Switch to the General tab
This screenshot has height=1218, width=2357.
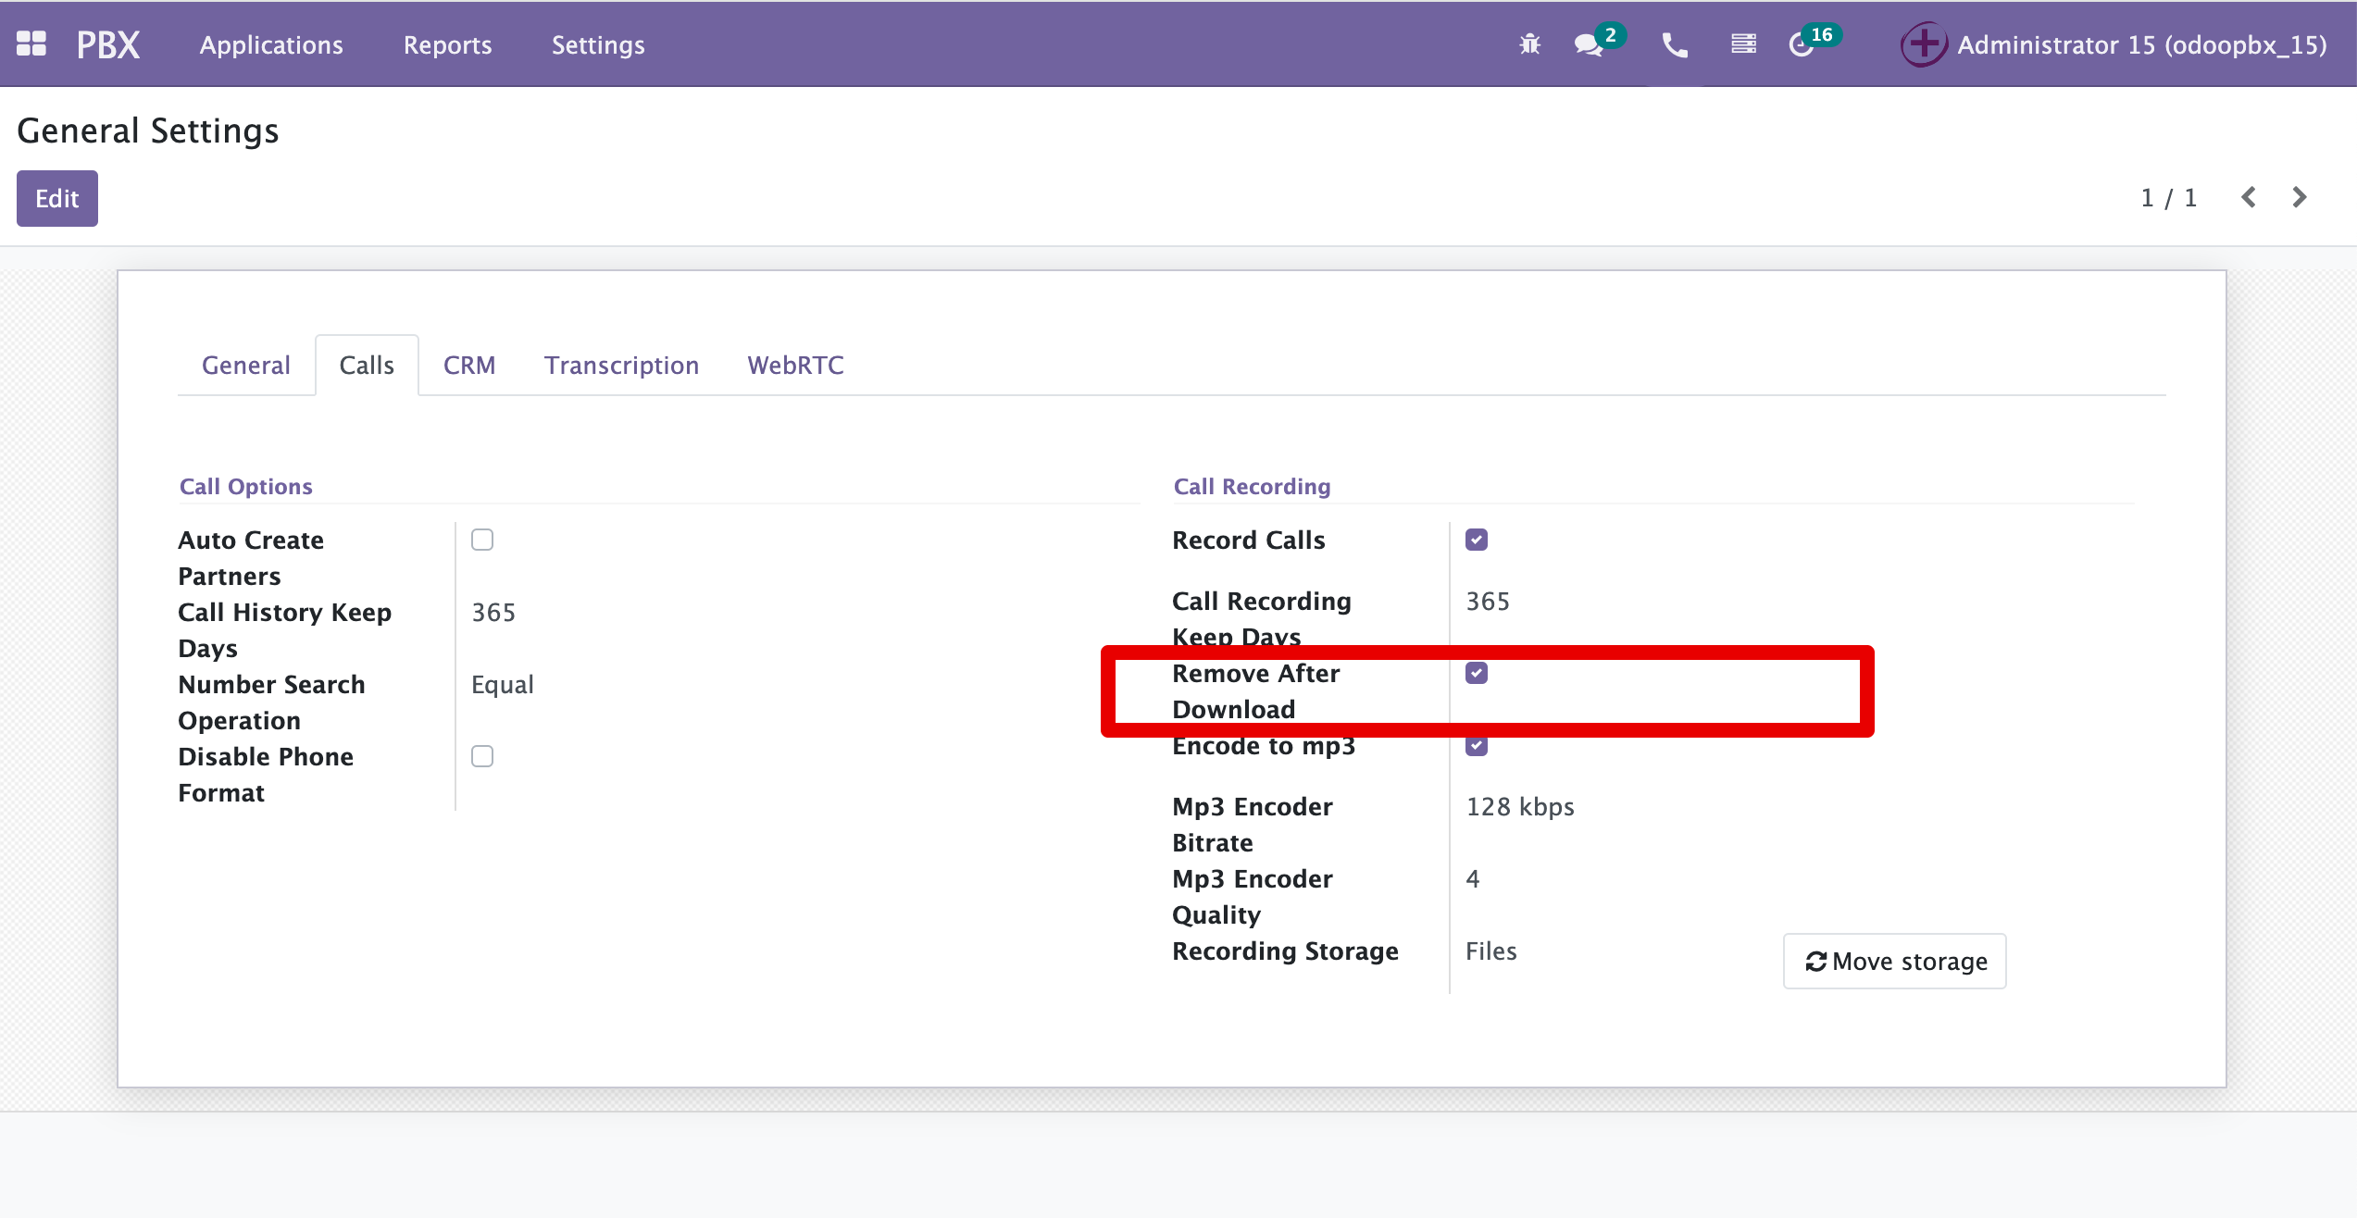point(246,366)
